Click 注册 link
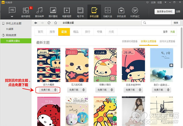The image size is (183, 126). 178,12
